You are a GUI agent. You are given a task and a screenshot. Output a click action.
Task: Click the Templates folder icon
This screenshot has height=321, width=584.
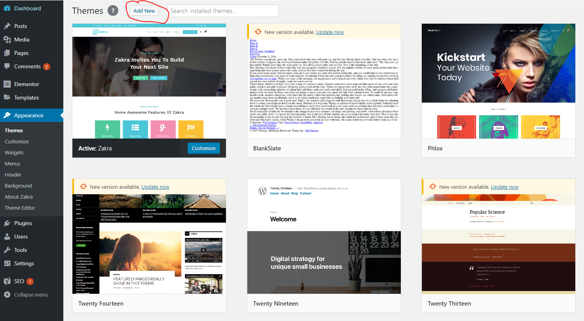[x=7, y=97]
